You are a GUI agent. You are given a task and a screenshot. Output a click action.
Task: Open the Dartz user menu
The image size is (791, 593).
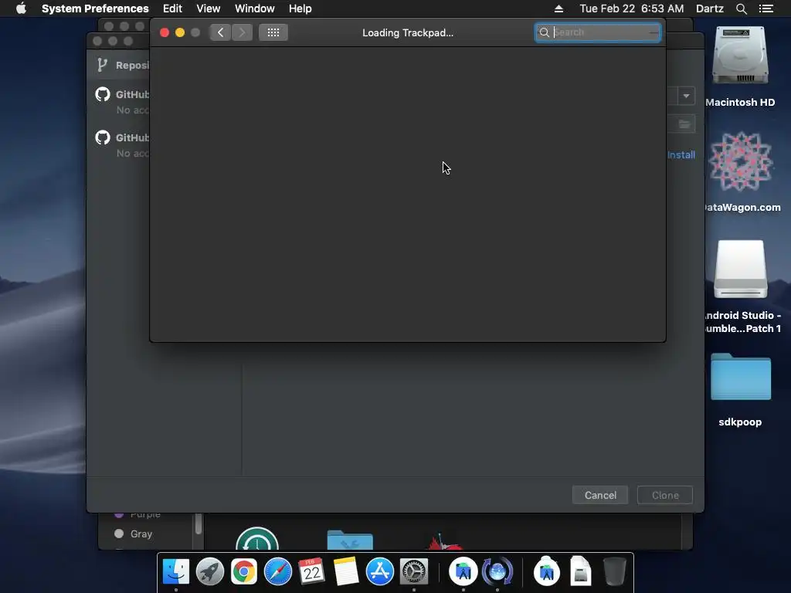(710, 8)
